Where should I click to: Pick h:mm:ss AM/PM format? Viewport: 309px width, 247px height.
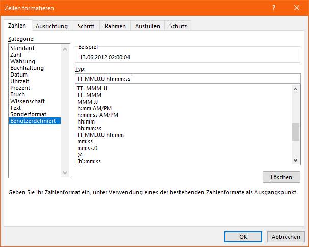97,115
